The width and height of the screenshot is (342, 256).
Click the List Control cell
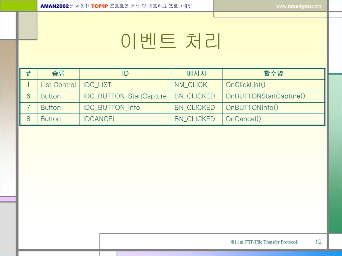pos(58,85)
